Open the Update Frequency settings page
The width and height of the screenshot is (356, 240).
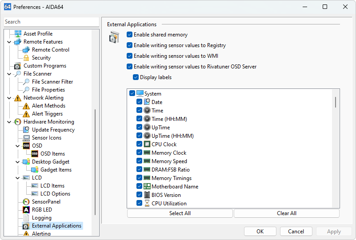click(x=53, y=130)
